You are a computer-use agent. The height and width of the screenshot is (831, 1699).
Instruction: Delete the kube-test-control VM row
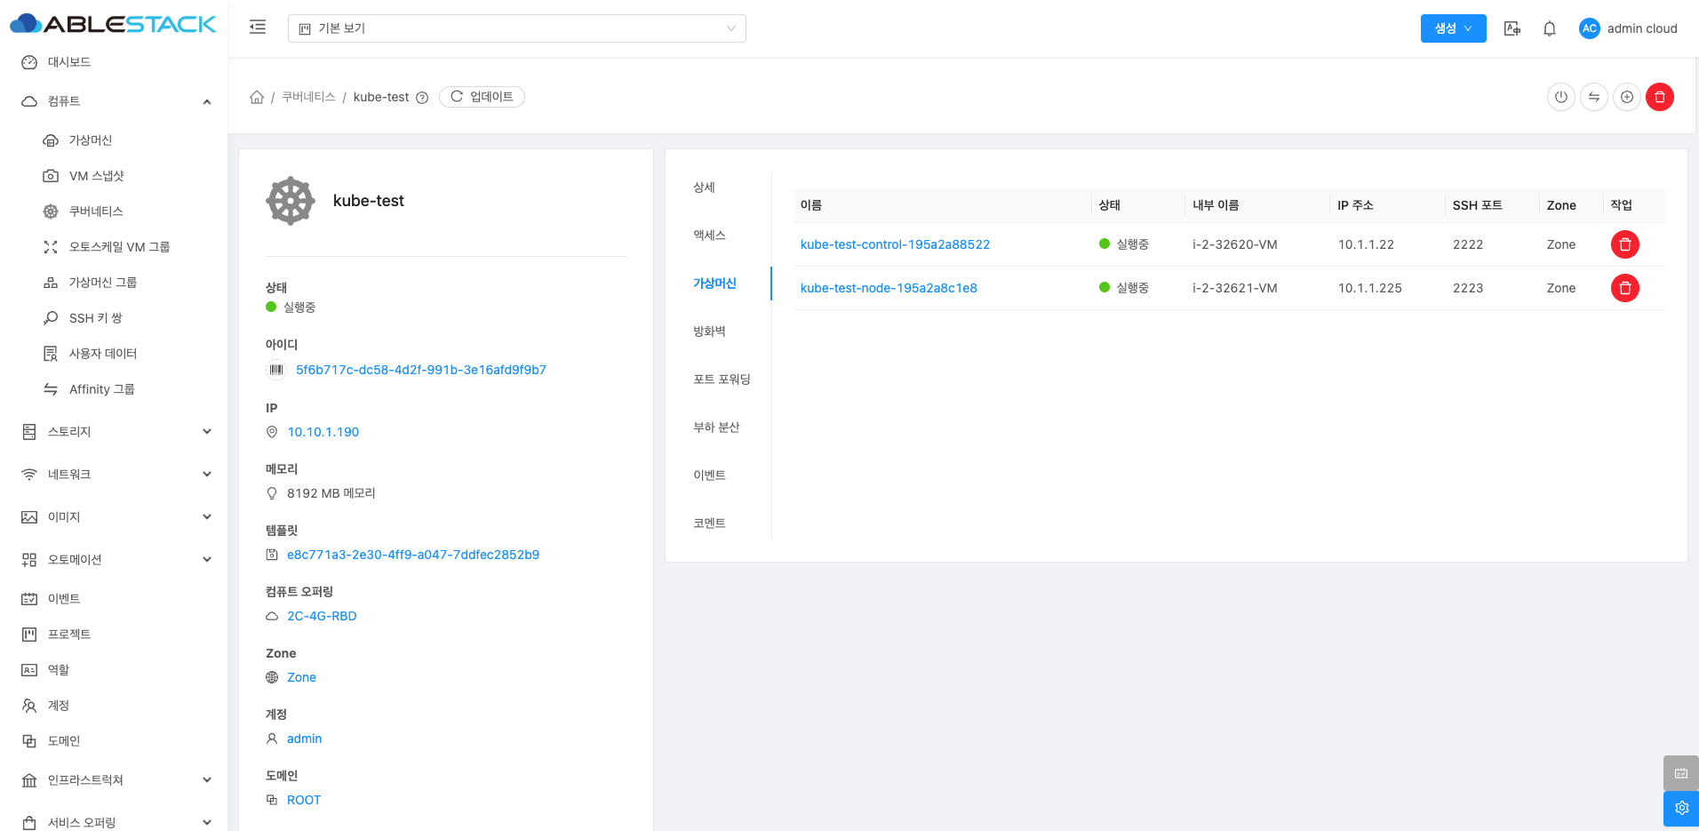pos(1624,244)
